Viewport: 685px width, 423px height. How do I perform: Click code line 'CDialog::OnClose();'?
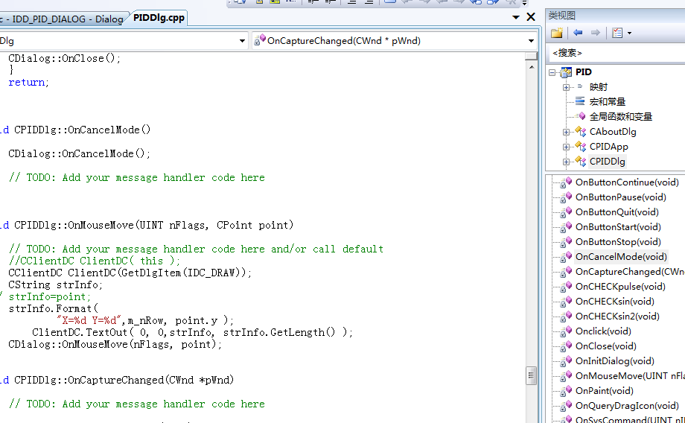(64, 58)
